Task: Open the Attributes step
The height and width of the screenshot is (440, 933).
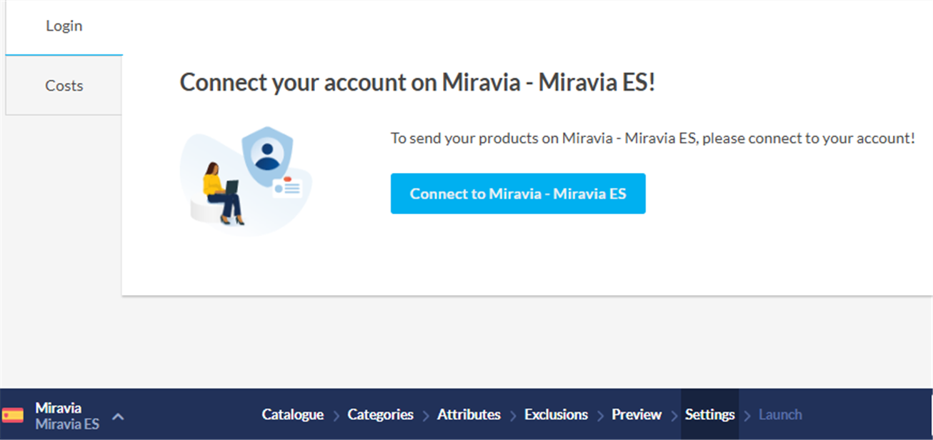Action: pyautogui.click(x=469, y=415)
